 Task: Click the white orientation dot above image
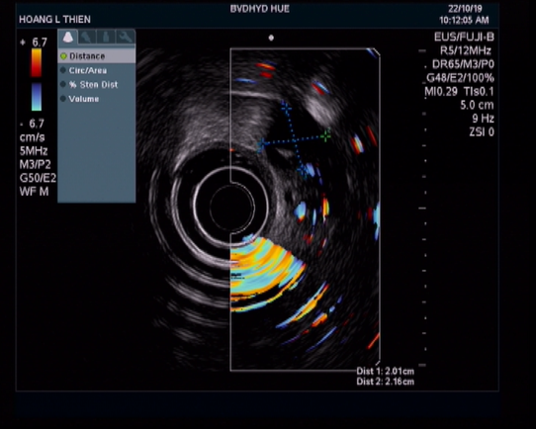pyautogui.click(x=271, y=38)
